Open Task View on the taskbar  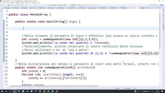[6, 91]
